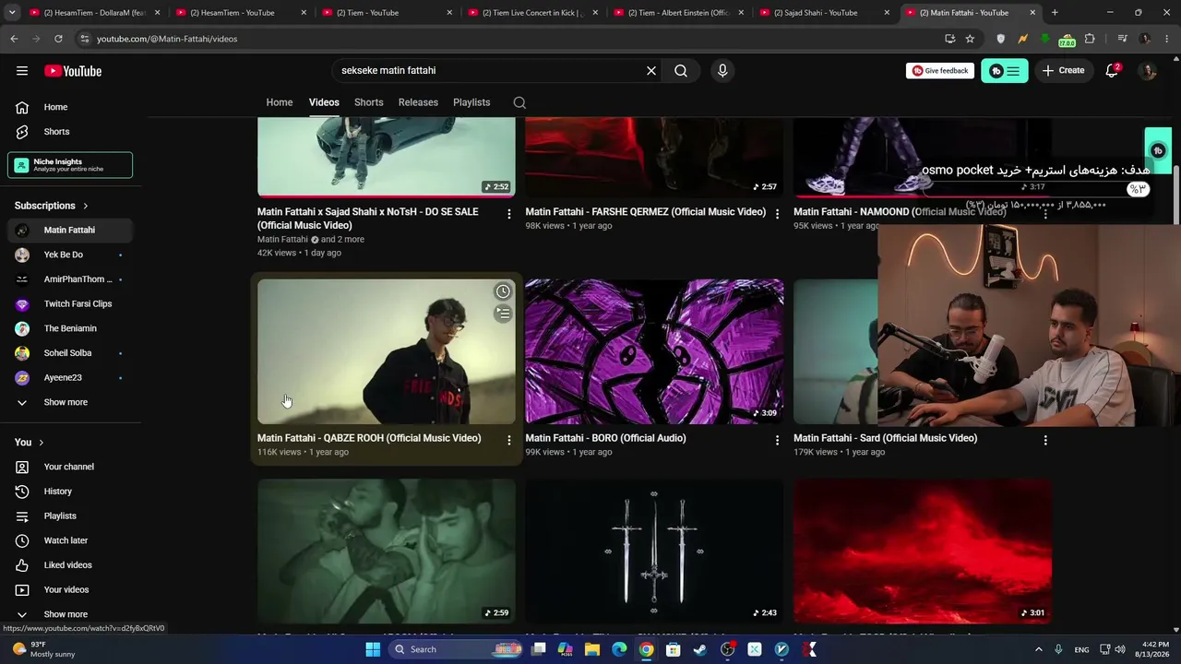Open options menu for the Sard video

pos(1045,441)
